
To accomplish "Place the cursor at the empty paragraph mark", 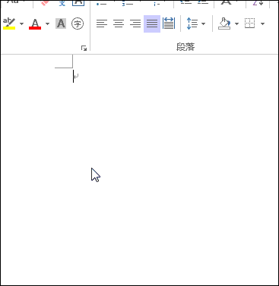I will coord(76,76).
